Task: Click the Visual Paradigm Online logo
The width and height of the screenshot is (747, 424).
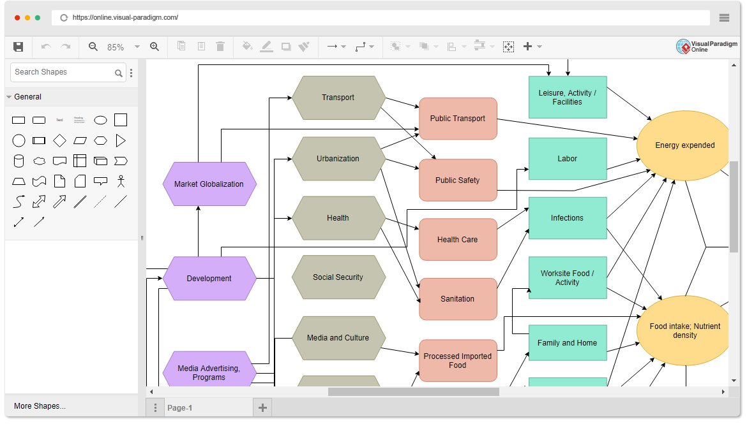Action: tap(706, 46)
